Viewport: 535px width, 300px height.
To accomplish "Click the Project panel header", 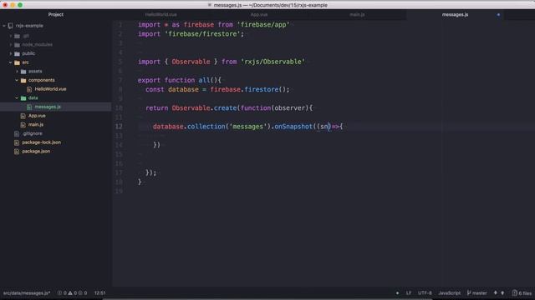I will point(56,15).
